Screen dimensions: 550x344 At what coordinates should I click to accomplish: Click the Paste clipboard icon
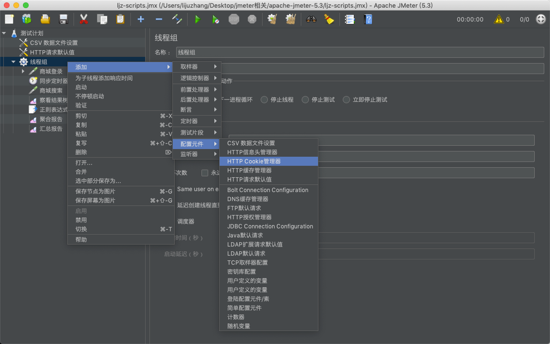(x=120, y=19)
